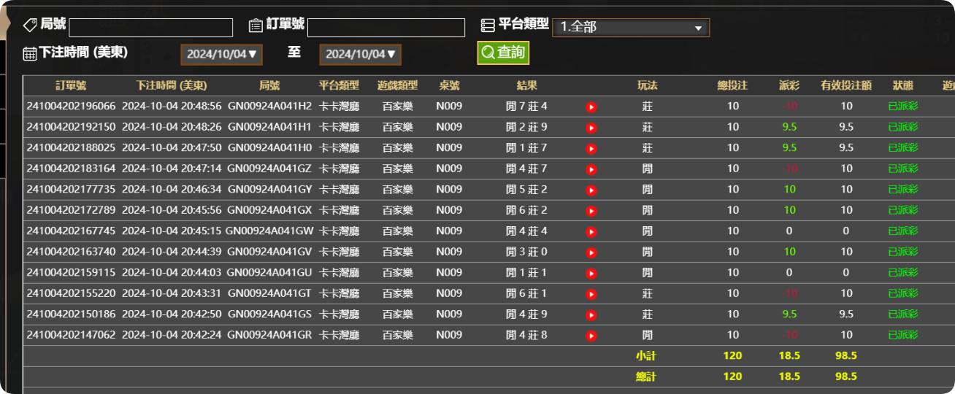Open the end date picker after 至
Image resolution: width=955 pixels, height=394 pixels.
pos(360,54)
